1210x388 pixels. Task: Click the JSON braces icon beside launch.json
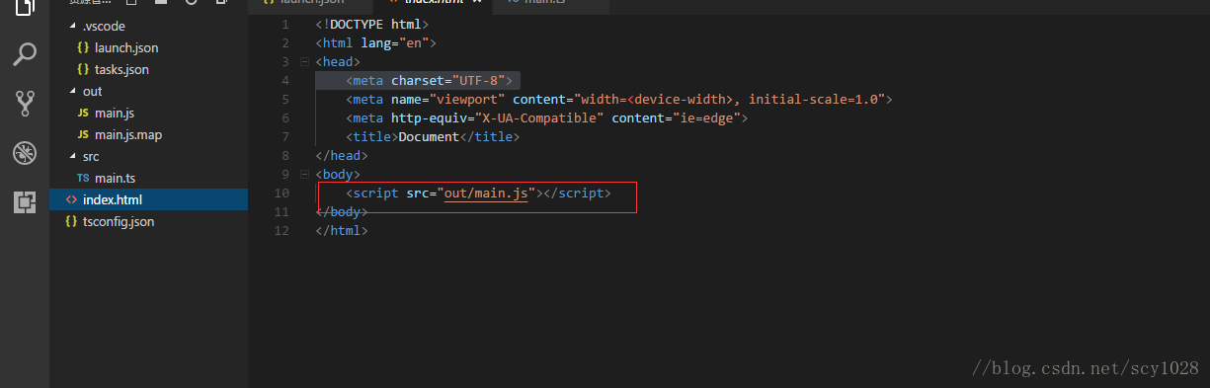pos(83,47)
